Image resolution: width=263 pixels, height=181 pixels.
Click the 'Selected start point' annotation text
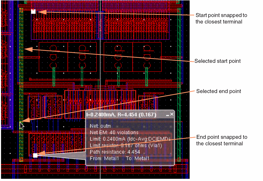[218, 61]
